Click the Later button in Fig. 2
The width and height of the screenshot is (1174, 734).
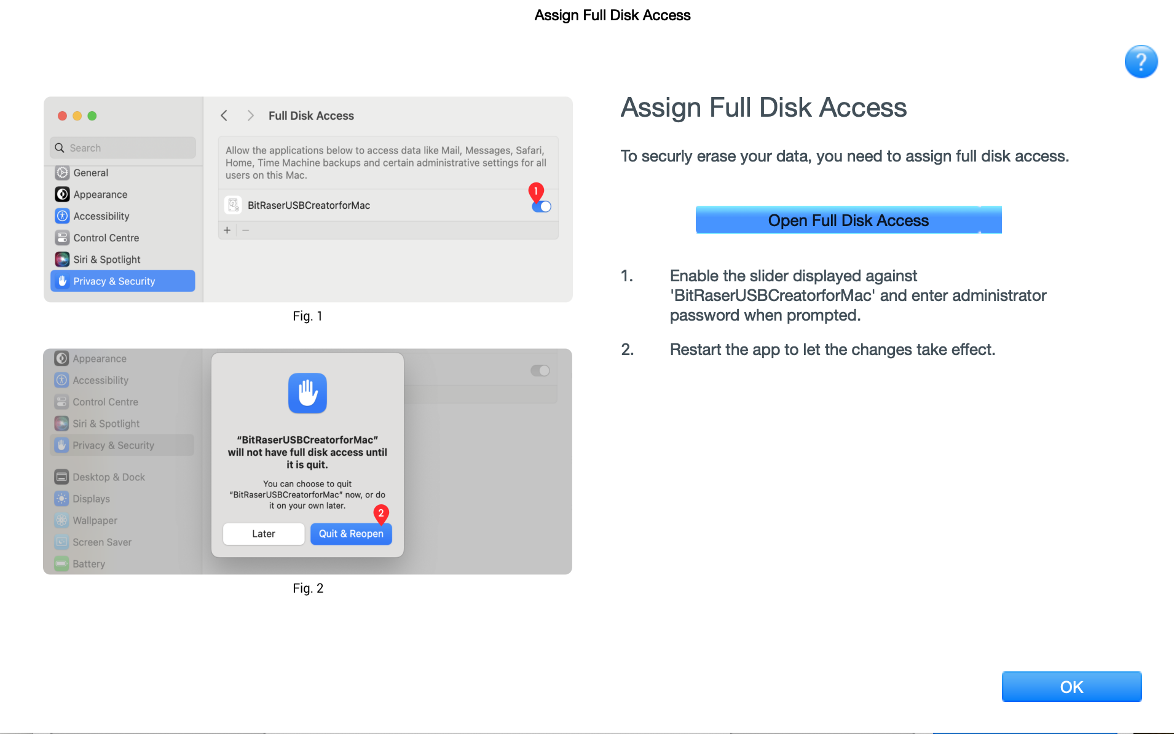click(264, 534)
